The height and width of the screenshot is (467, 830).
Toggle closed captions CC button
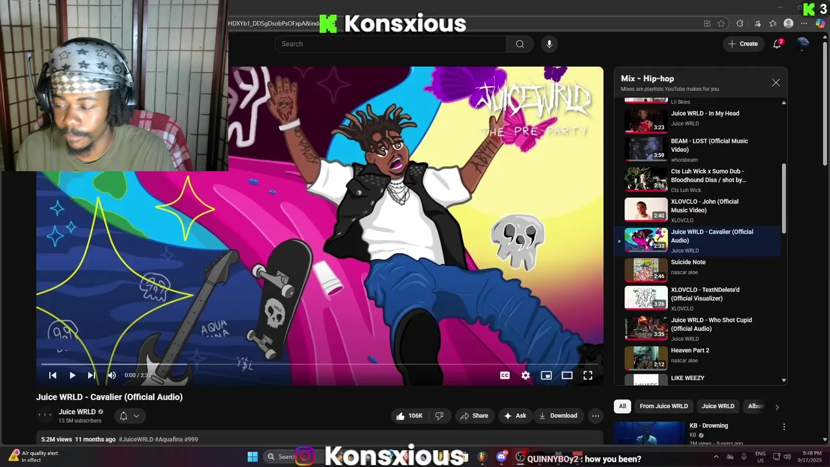pos(504,376)
